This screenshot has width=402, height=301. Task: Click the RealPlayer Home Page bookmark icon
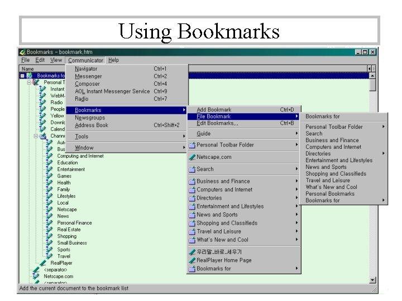[x=192, y=260]
